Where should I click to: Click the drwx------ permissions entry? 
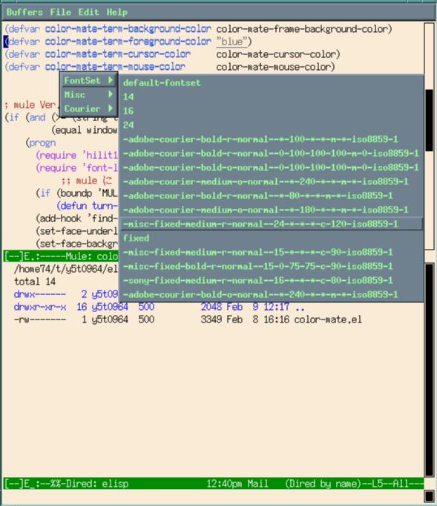click(x=40, y=294)
